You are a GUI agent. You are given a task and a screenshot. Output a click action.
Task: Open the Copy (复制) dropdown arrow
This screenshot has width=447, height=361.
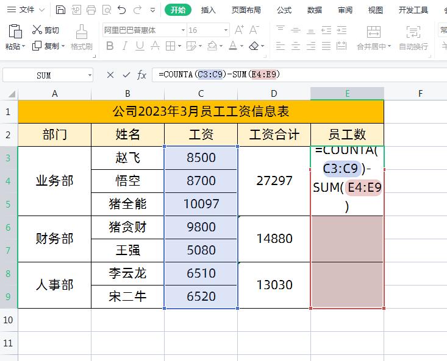(x=63, y=46)
